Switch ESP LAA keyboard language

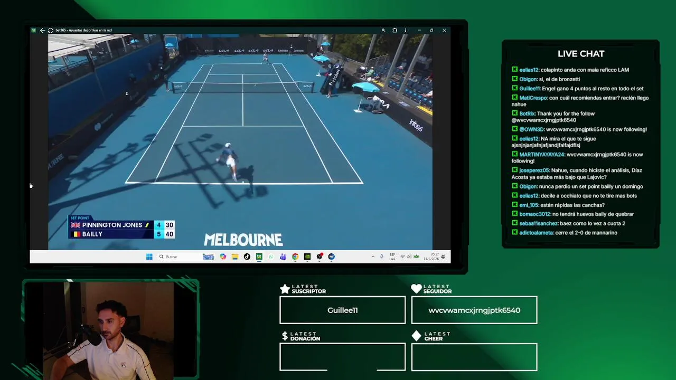click(x=392, y=256)
